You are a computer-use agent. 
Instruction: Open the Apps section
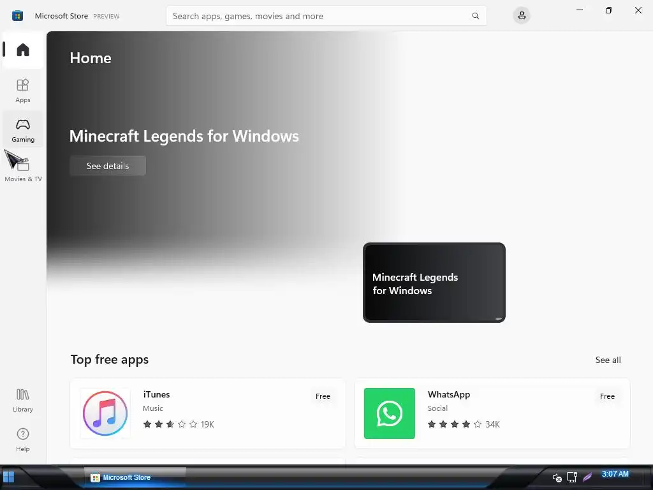(x=23, y=91)
